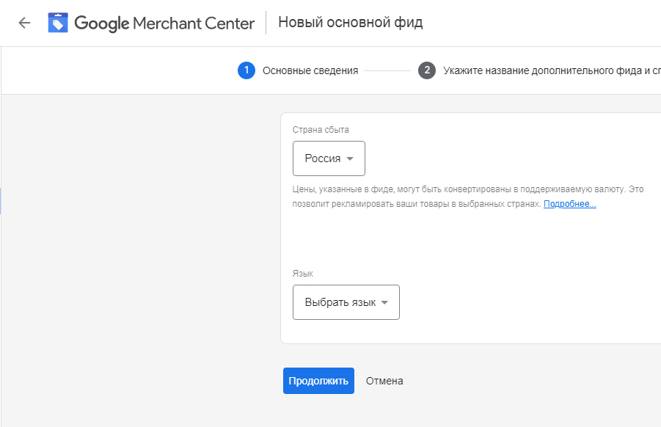Go back using the left arrow icon
Image resolution: width=661 pixels, height=427 pixels.
click(24, 23)
